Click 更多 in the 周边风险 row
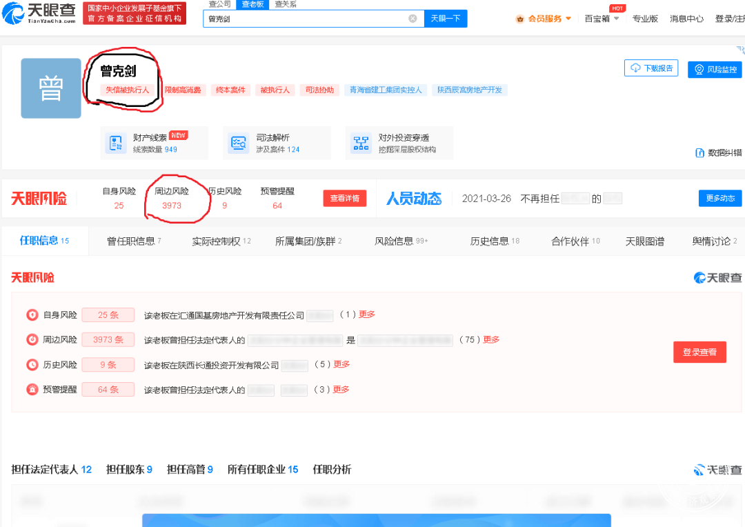The height and width of the screenshot is (527, 745). 491,339
